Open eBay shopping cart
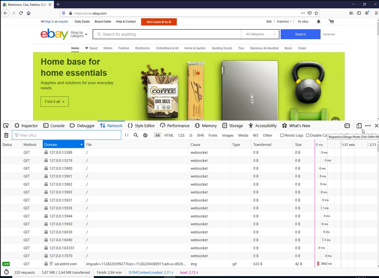The width and height of the screenshot is (379, 278). coord(331,21)
